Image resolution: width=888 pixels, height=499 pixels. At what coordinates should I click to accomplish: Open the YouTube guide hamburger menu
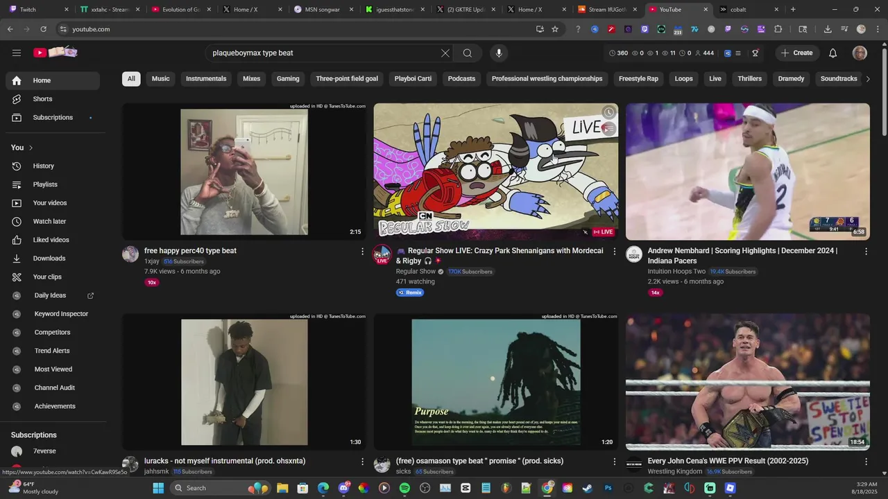tap(17, 53)
